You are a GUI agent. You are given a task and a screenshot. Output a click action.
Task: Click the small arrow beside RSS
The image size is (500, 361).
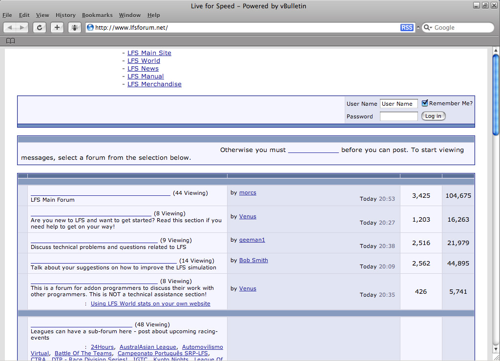coord(418,28)
